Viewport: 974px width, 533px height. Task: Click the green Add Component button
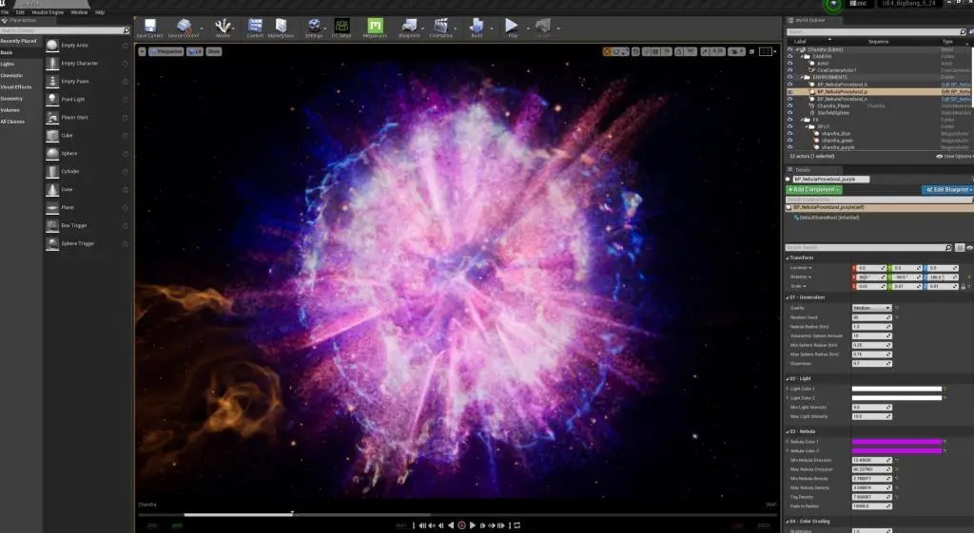(813, 190)
